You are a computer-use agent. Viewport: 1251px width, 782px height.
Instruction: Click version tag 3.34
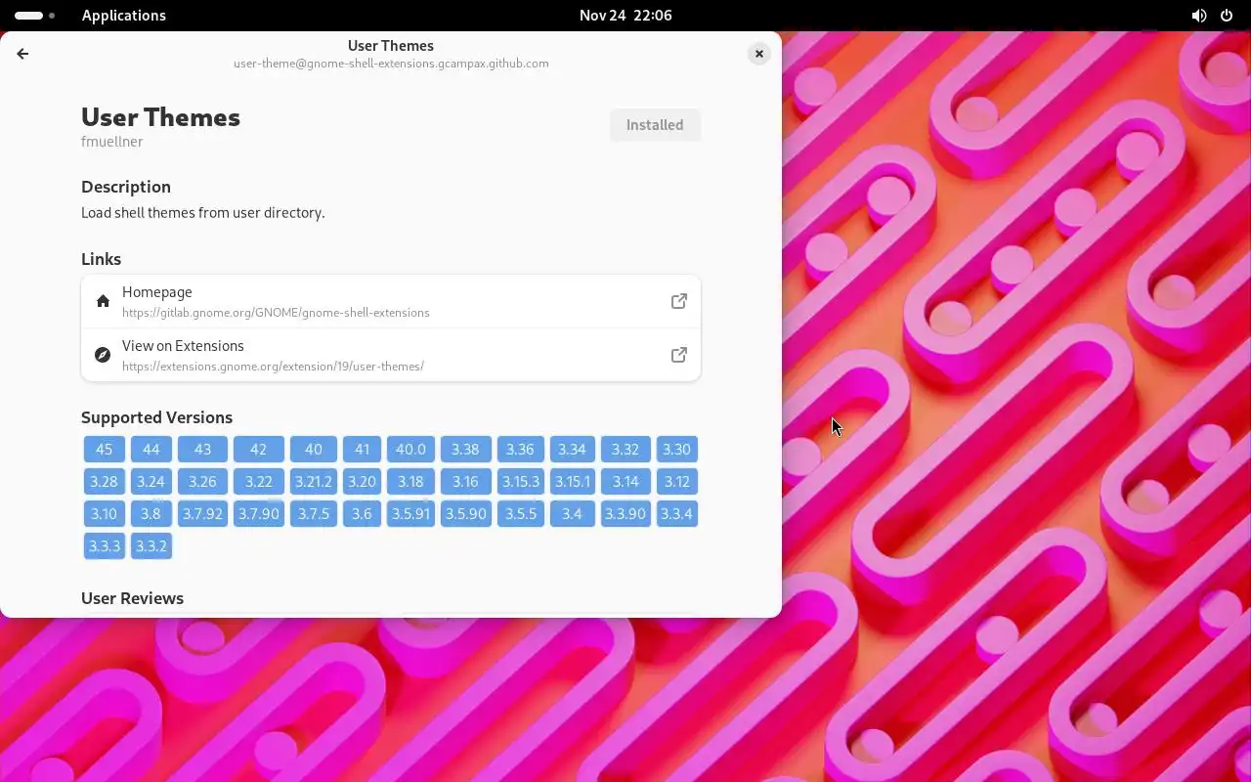pyautogui.click(x=572, y=450)
